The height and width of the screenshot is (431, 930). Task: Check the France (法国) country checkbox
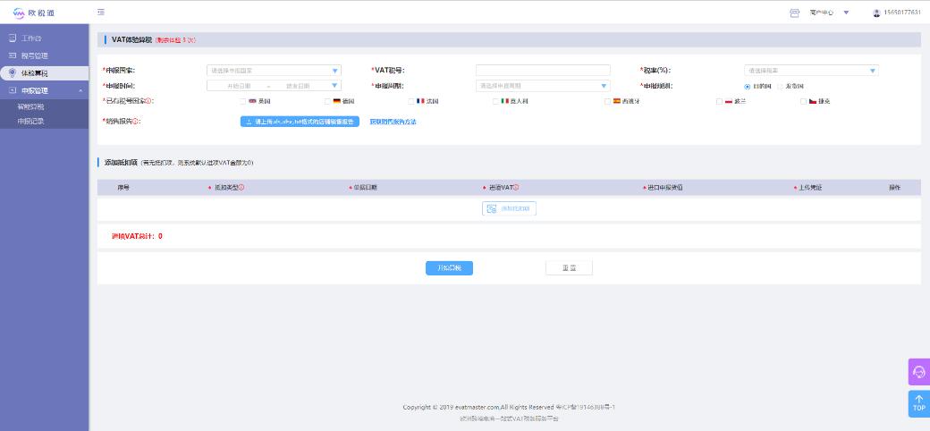pyautogui.click(x=411, y=101)
